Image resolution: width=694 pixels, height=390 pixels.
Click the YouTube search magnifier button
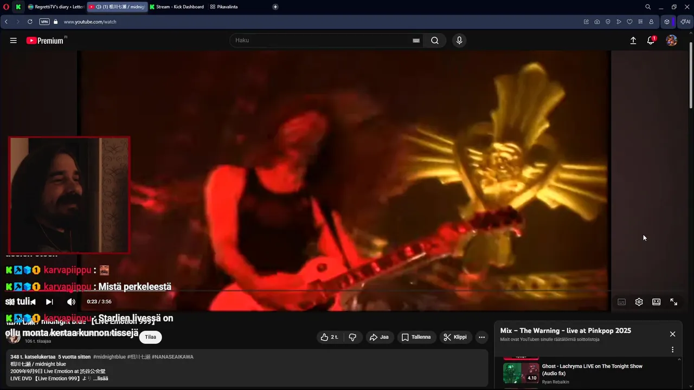[435, 41]
